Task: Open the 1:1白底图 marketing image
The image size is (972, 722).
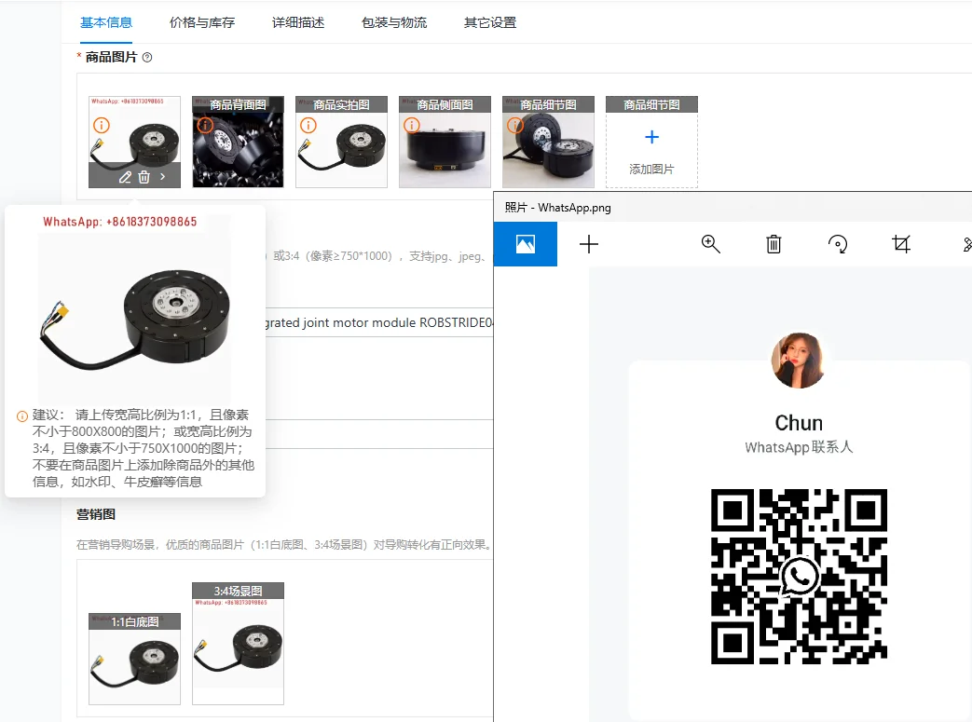Action: tap(134, 659)
